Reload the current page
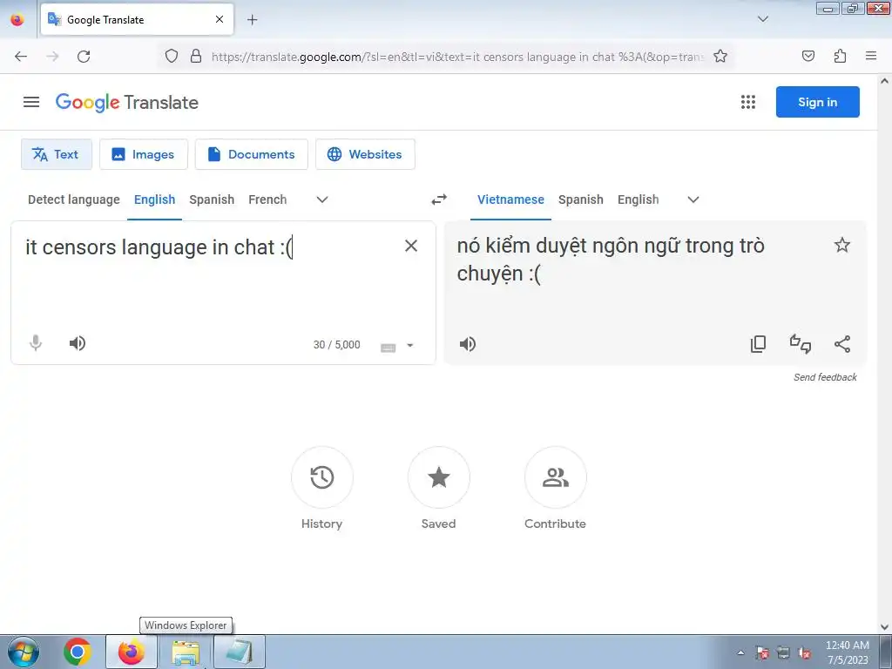This screenshot has height=669, width=892. tap(84, 57)
